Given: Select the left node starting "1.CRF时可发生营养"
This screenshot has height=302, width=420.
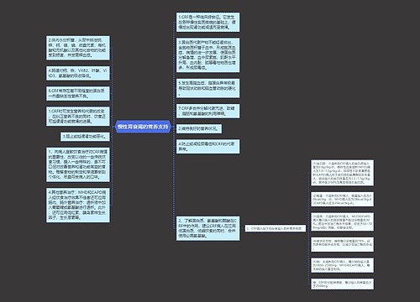Looking at the screenshot, I should 78,117.
